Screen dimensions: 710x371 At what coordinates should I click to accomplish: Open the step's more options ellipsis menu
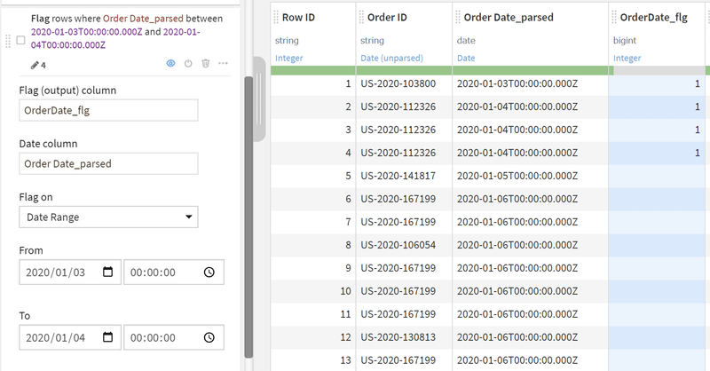click(x=224, y=63)
